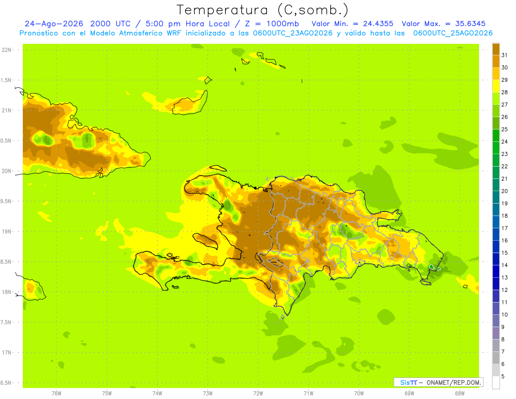This screenshot has width=516, height=399.
Task: Click Gonâve Island in the gulf west of Hispaniola
Action: point(206,240)
